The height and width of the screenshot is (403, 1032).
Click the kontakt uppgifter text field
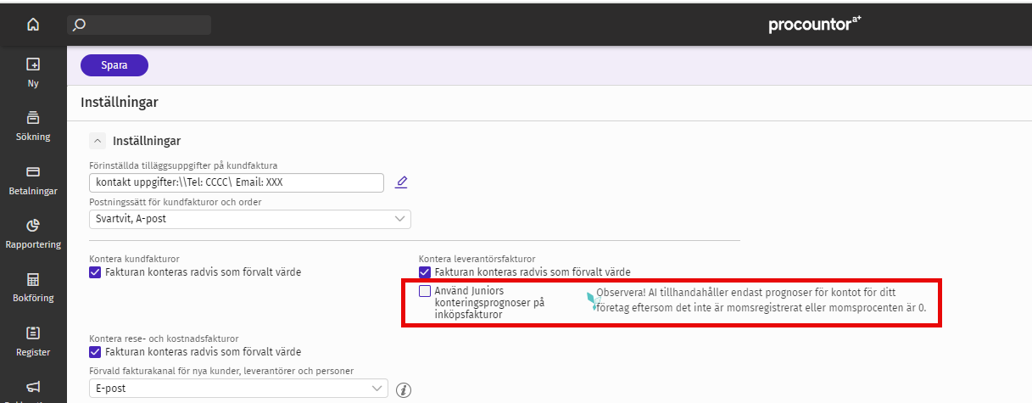coord(237,182)
